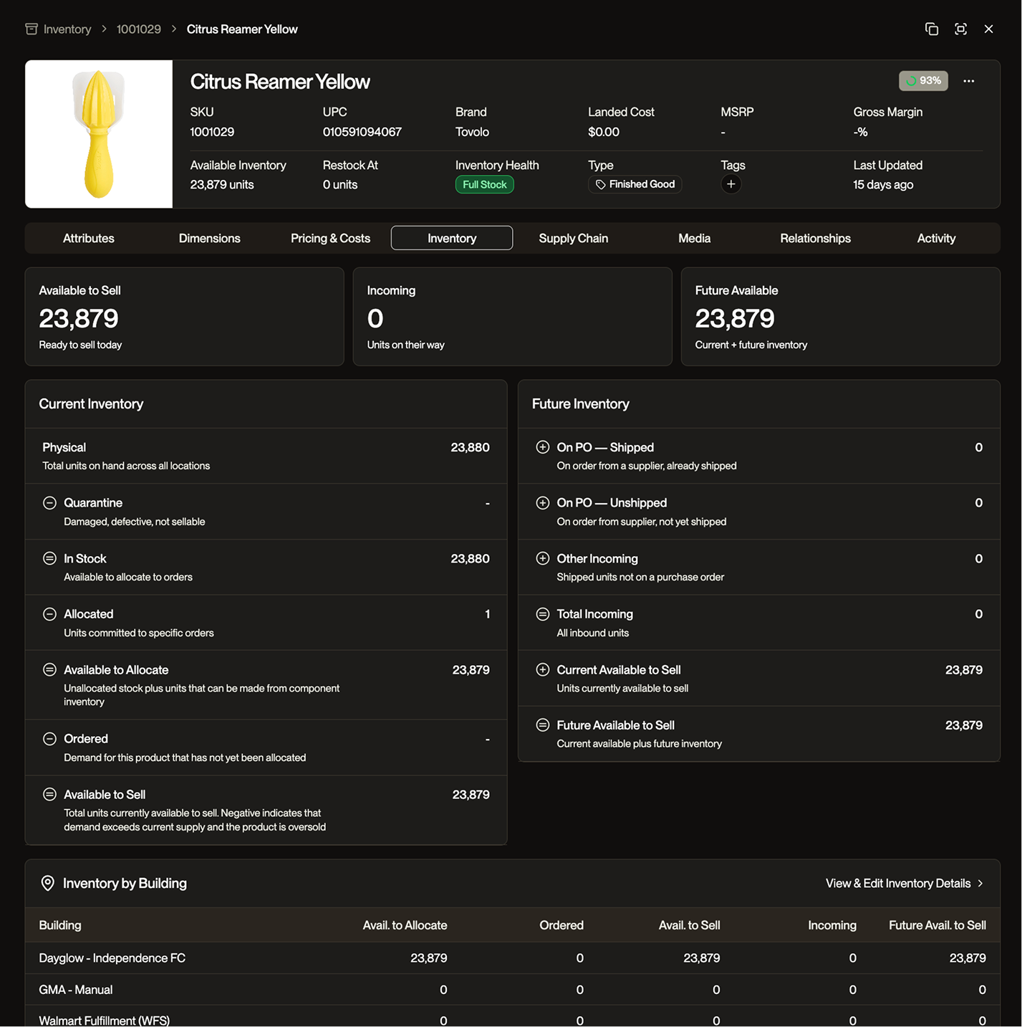The image size is (1022, 1027).
Task: Click the minus icon beside Allocated
Action: tap(49, 614)
